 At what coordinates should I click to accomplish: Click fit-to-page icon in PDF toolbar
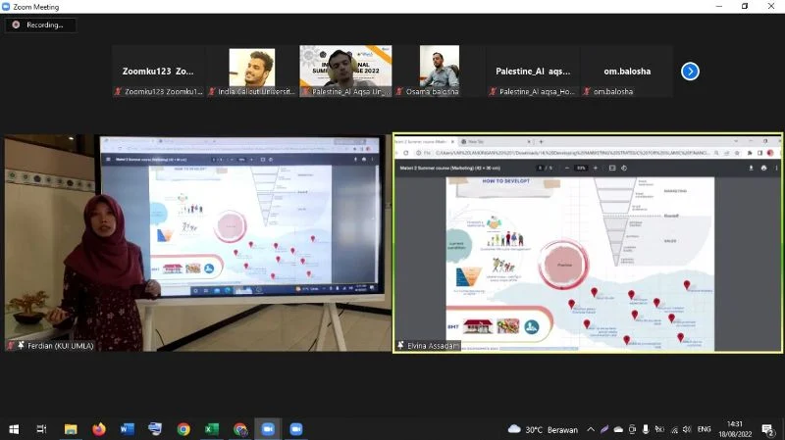[612, 168]
